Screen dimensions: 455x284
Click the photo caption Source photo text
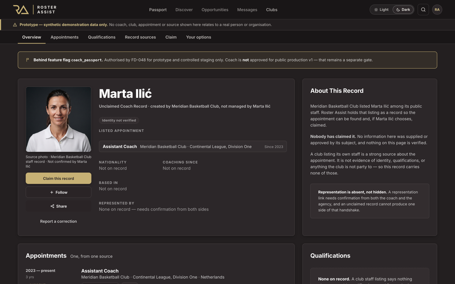pyautogui.click(x=58, y=161)
